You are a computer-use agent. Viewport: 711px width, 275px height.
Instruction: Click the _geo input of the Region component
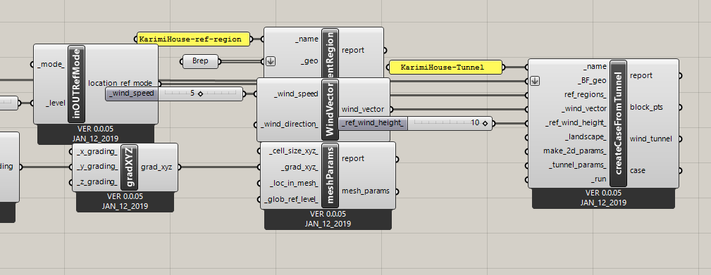point(310,61)
